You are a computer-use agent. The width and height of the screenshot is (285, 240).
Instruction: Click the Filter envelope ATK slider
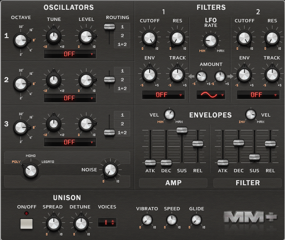click(223, 162)
